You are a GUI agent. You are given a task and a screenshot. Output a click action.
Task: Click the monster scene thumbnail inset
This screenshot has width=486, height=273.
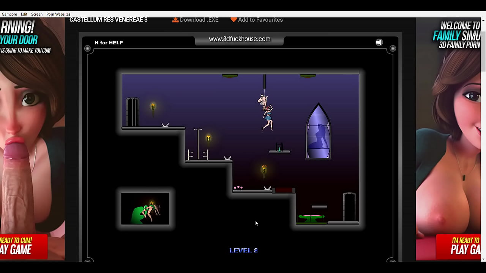tap(145, 209)
